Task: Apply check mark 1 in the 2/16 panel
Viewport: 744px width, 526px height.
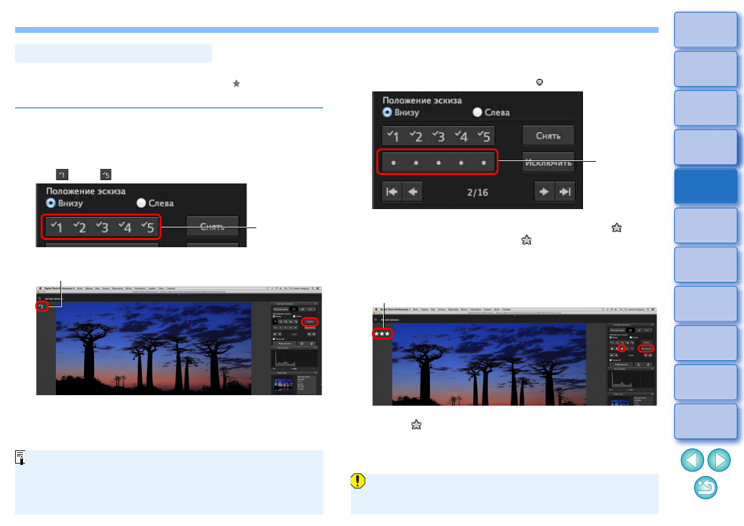Action: coord(392,136)
